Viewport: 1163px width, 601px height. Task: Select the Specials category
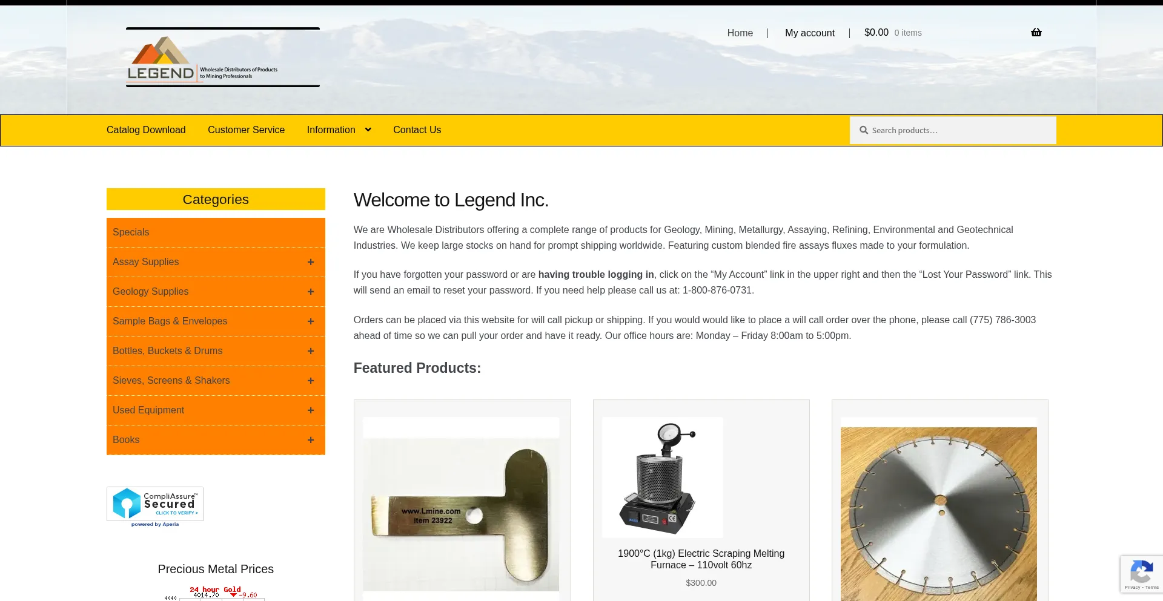pos(216,232)
